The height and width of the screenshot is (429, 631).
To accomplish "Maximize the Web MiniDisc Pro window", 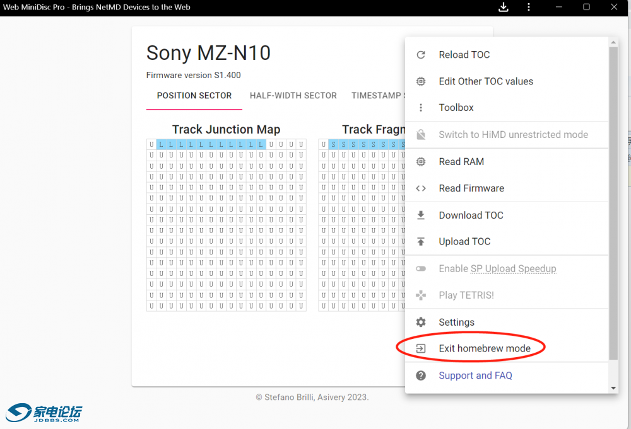I will (x=586, y=7).
